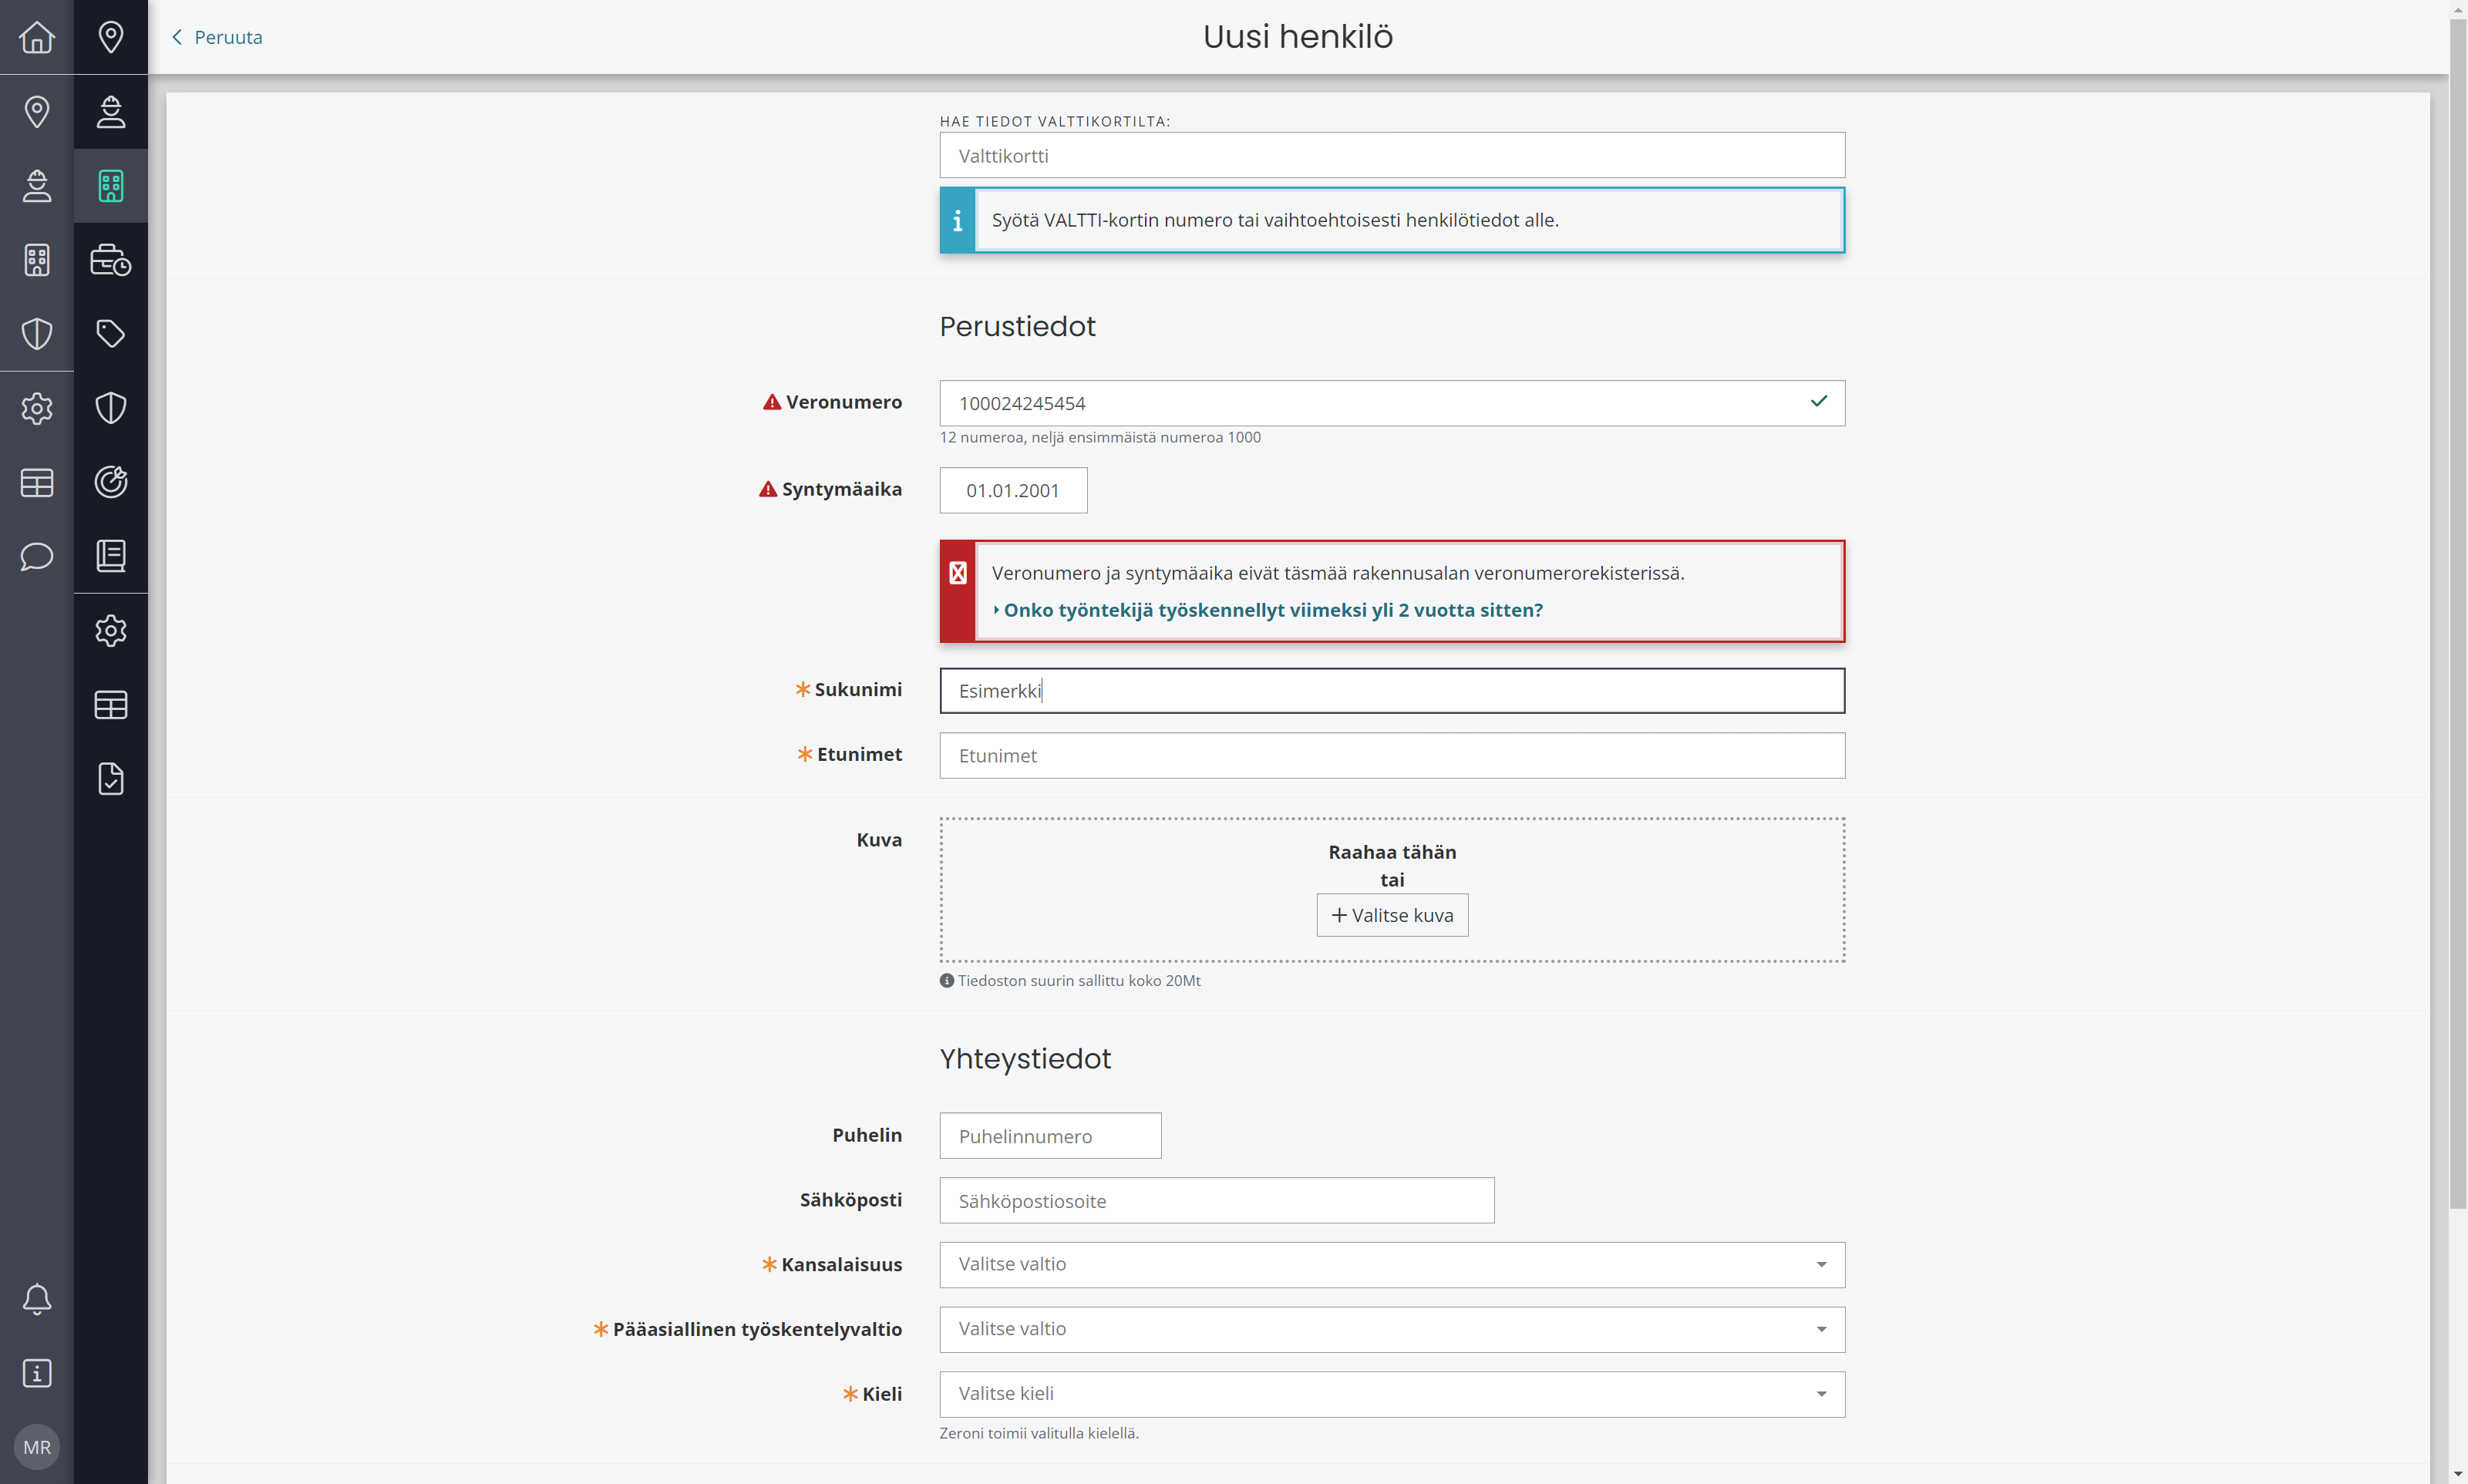The height and width of the screenshot is (1484, 2468).
Task: Click the tag icon in the second sidebar
Action: click(111, 334)
